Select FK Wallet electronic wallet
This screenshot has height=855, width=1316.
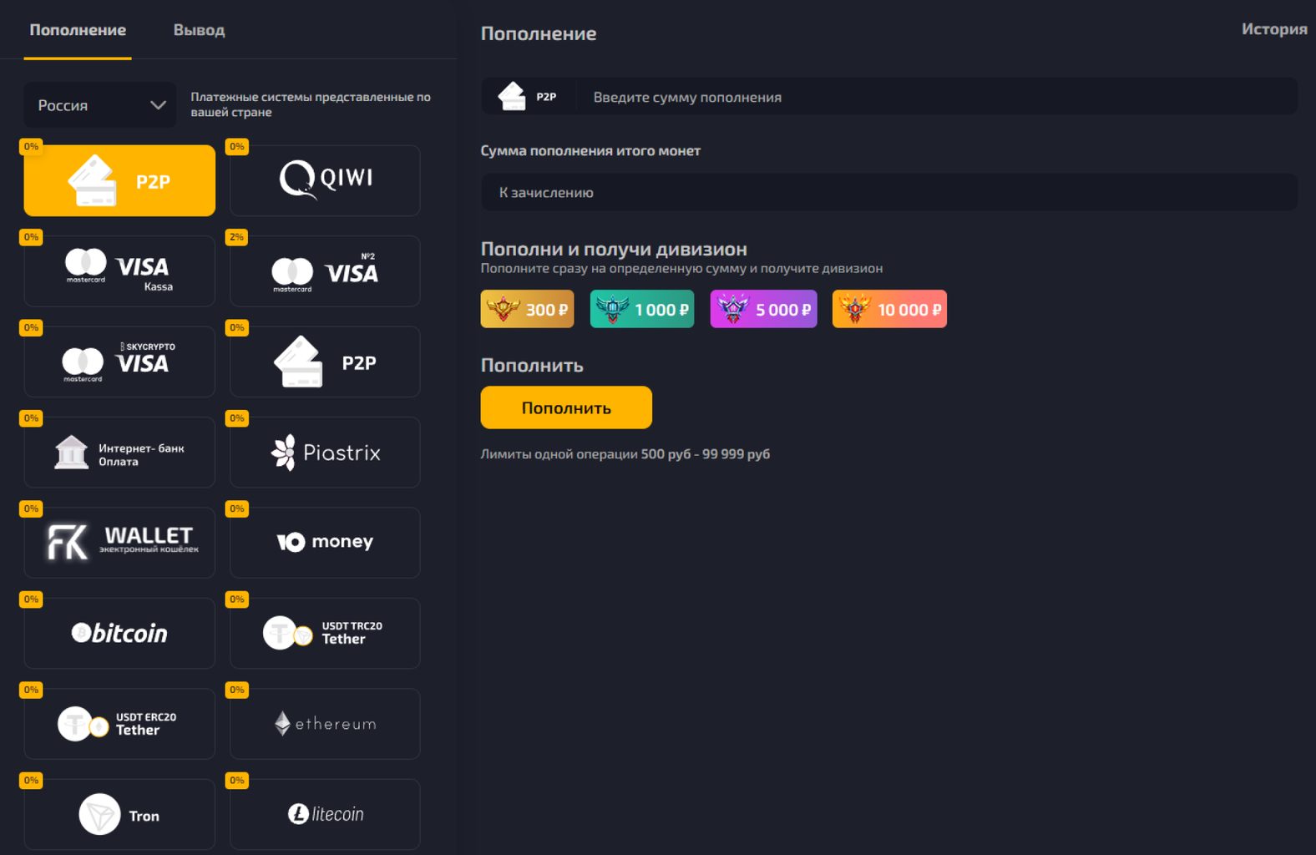119,543
